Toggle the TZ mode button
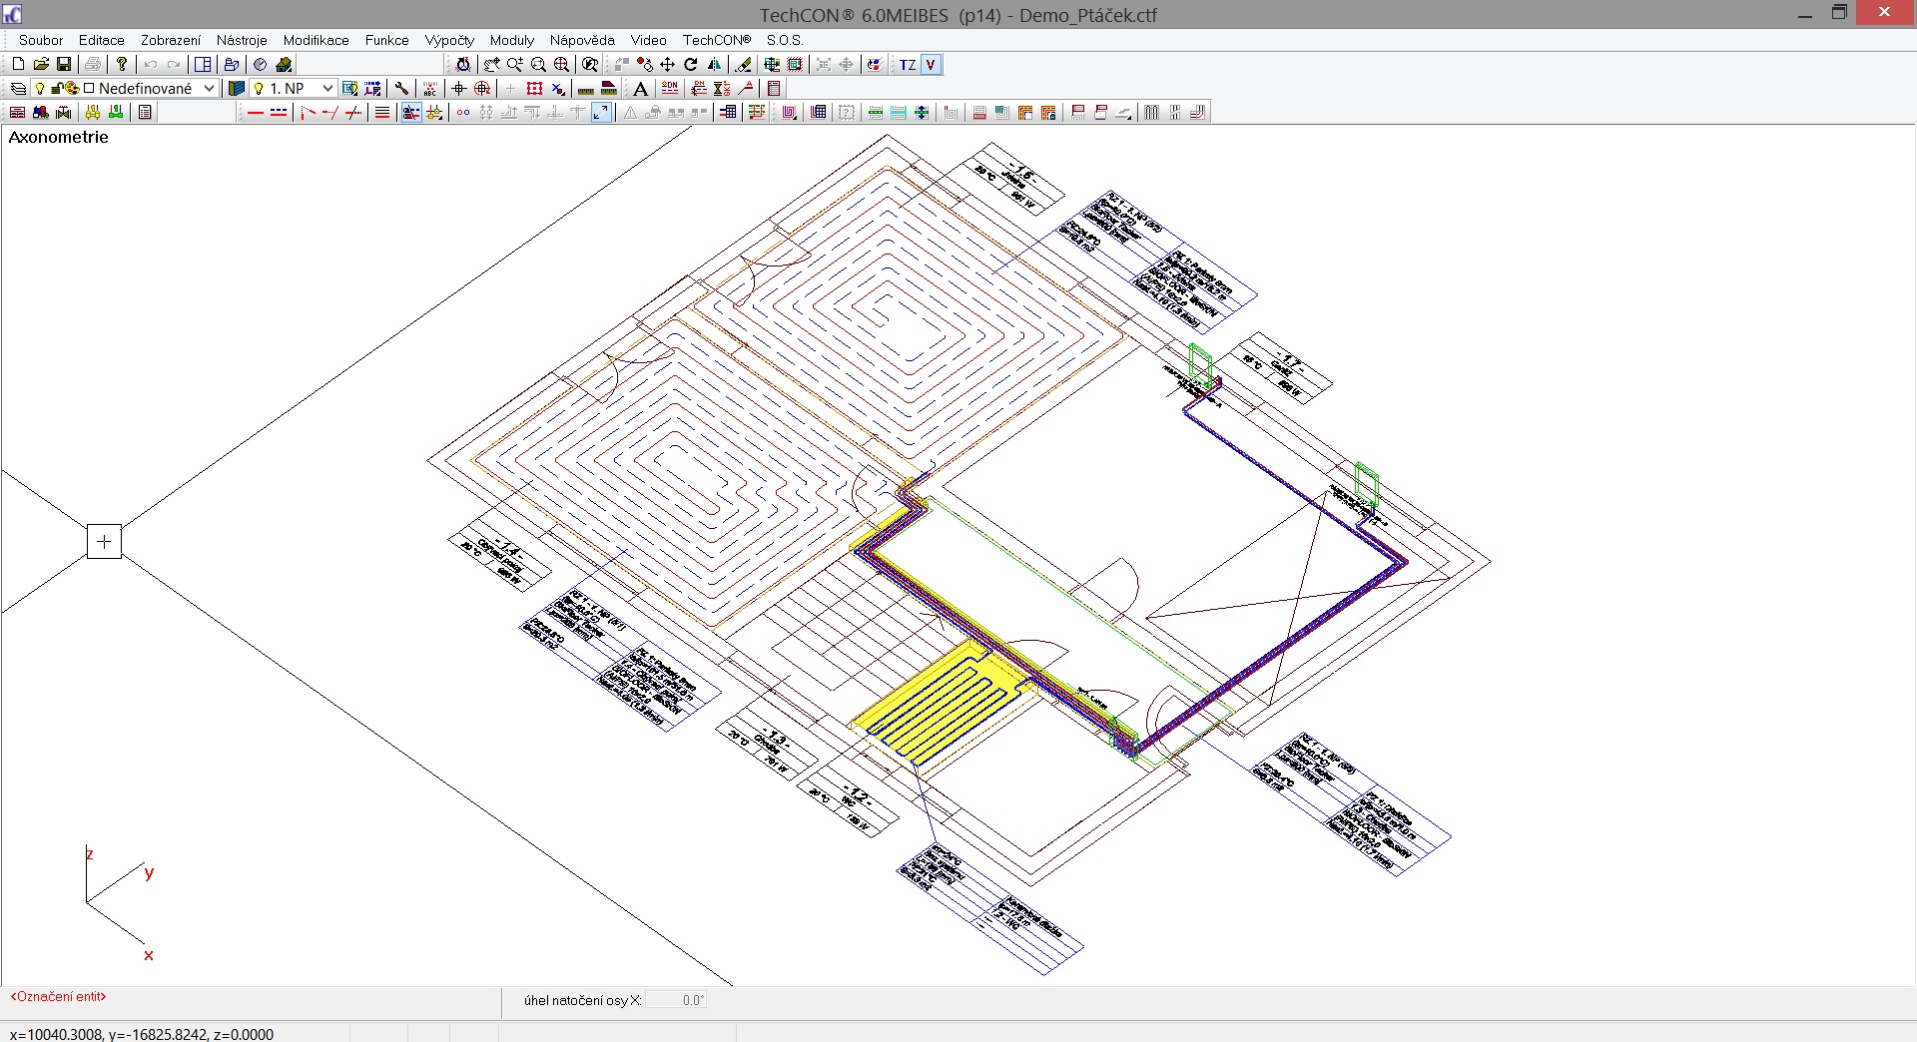This screenshot has width=1917, height=1042. click(x=907, y=65)
